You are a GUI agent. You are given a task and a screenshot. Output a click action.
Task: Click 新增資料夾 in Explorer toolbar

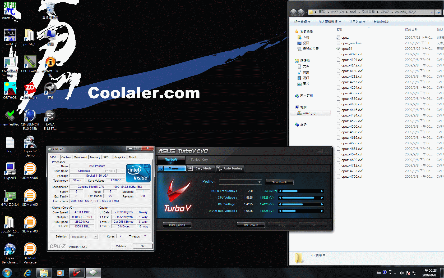pyautogui.click(x=381, y=22)
